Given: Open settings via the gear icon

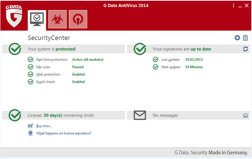Looking at the screenshot, I should tap(237, 38).
